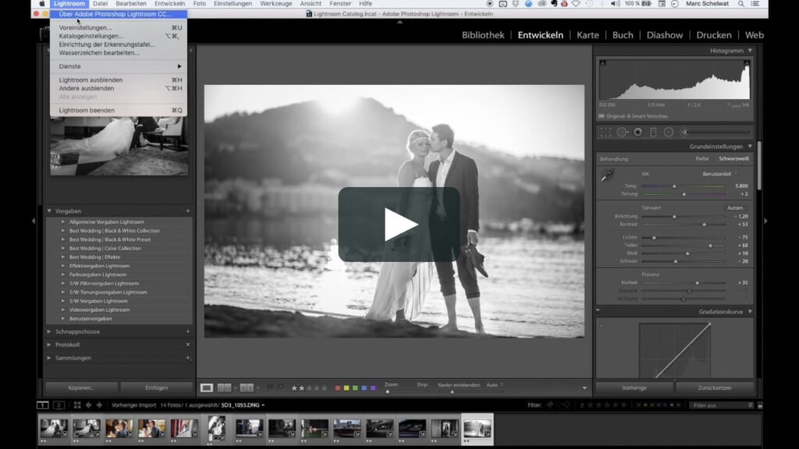Open macOS Spotlight search

pos(741,4)
